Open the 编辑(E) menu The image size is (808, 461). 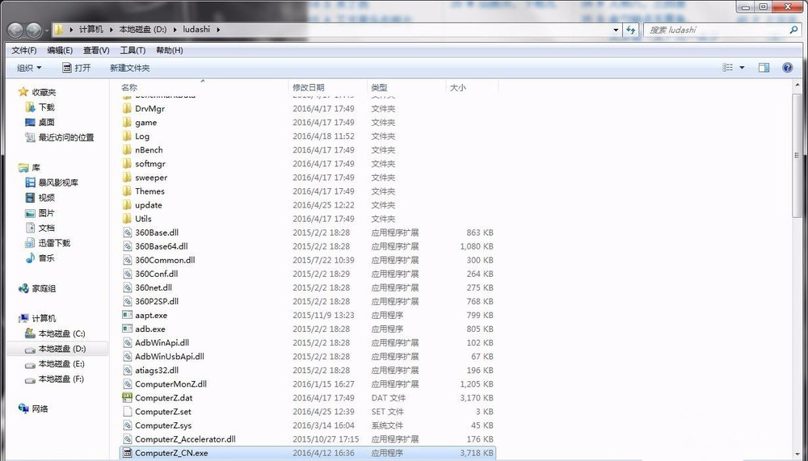(60, 51)
